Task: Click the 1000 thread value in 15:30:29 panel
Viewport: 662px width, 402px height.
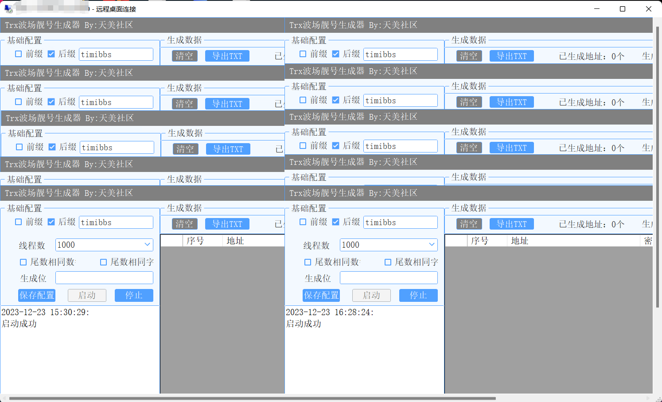Action: (66, 245)
